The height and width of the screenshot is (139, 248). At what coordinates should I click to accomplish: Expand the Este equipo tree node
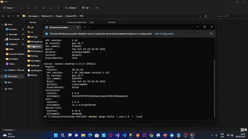coord(2,76)
